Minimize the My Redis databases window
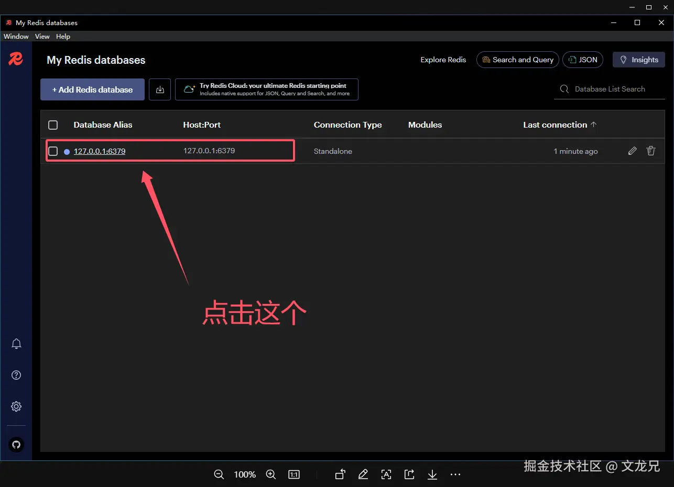The image size is (674, 487). tap(613, 22)
